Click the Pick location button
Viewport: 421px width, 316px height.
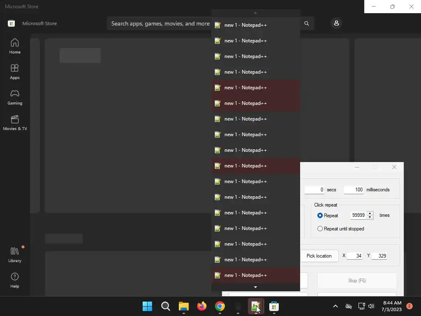(319, 256)
